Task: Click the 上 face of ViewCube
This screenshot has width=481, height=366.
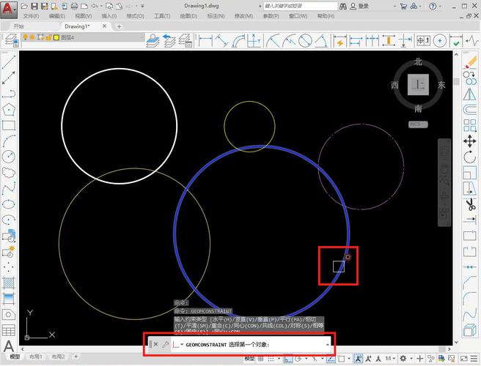Action: point(418,84)
